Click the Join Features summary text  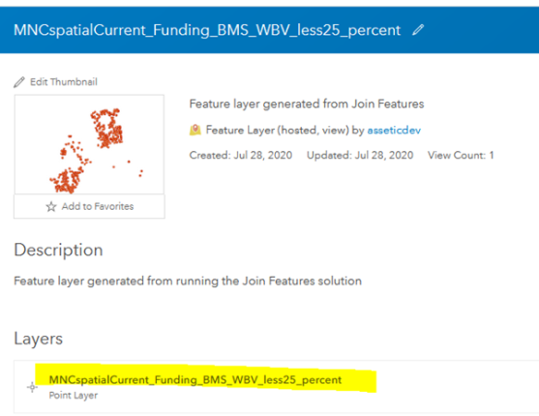307,104
